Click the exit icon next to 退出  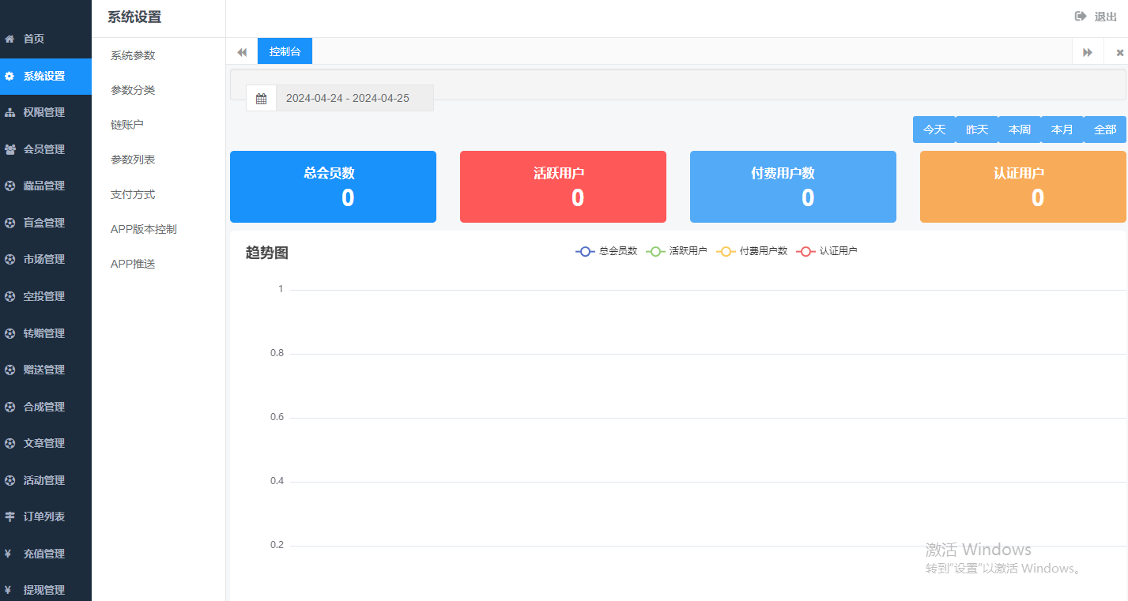(1081, 17)
